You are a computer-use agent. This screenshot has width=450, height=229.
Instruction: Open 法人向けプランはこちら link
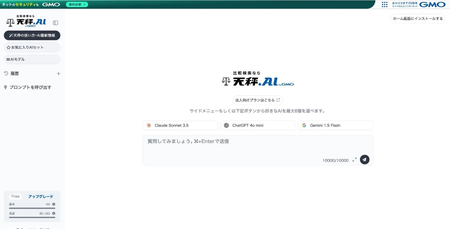coord(258,100)
